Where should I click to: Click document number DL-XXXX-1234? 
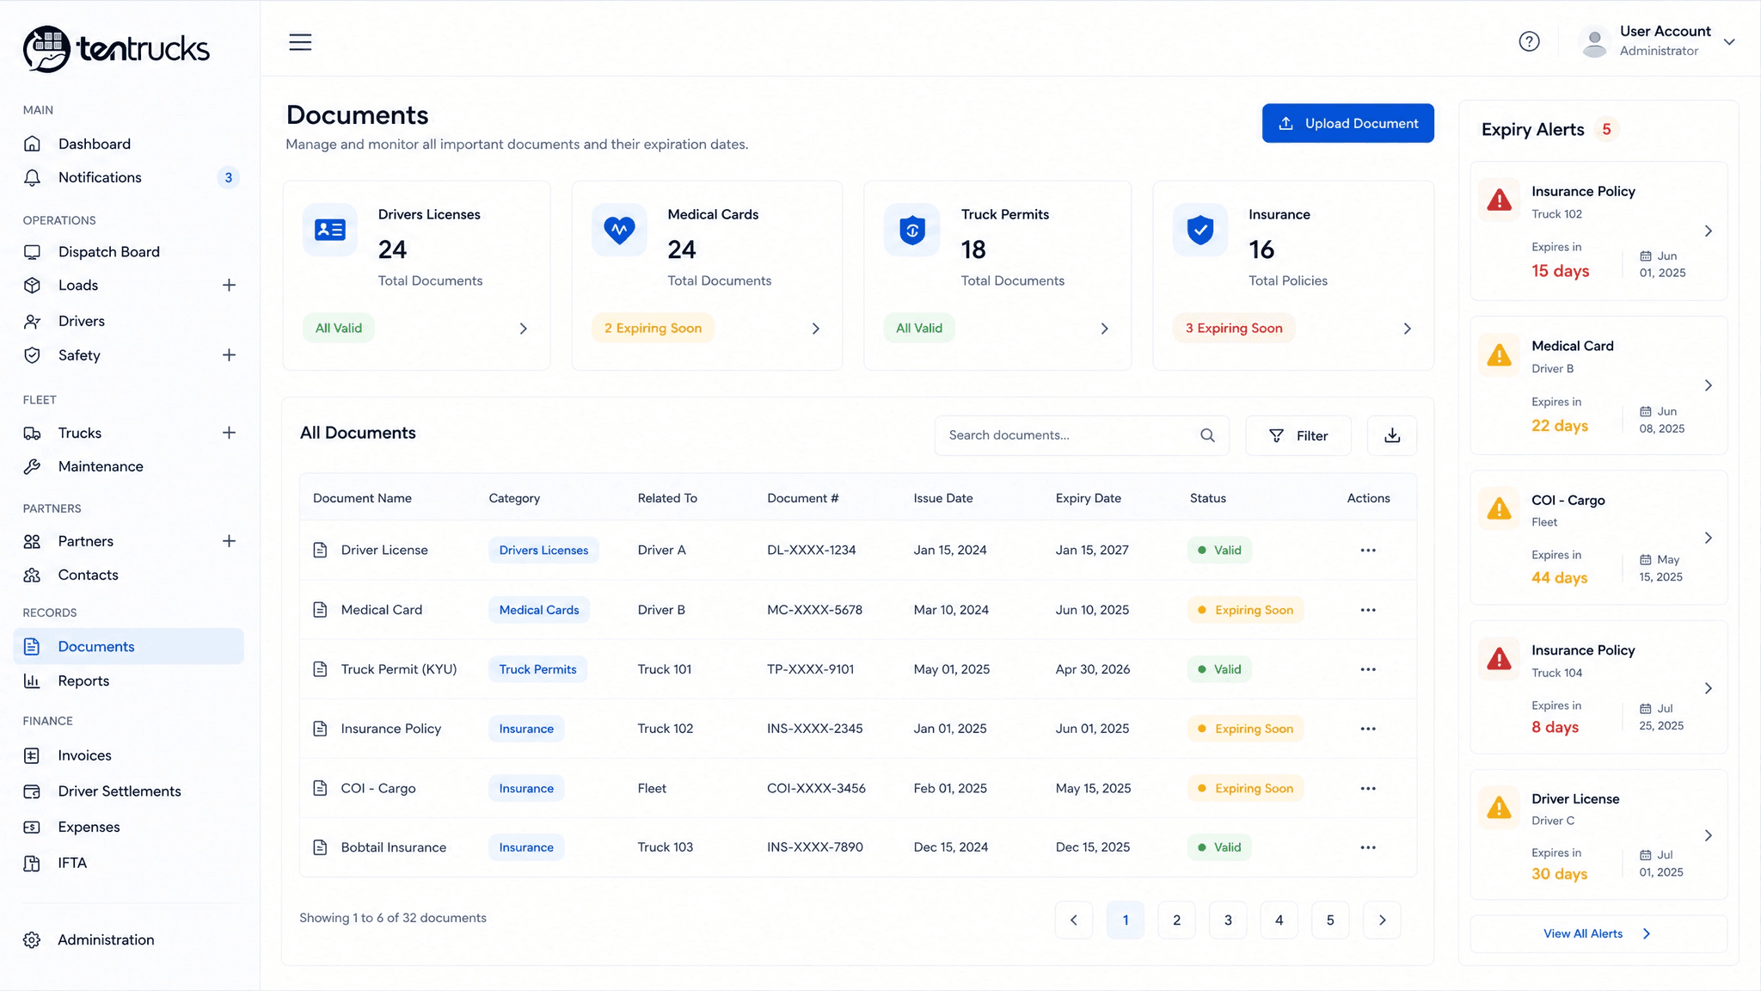(x=812, y=550)
